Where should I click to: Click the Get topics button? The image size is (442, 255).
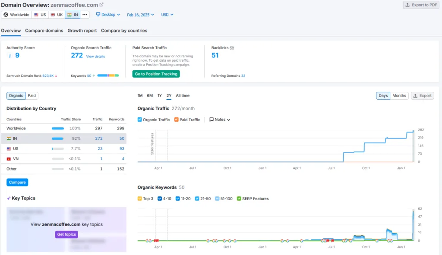tap(66, 234)
